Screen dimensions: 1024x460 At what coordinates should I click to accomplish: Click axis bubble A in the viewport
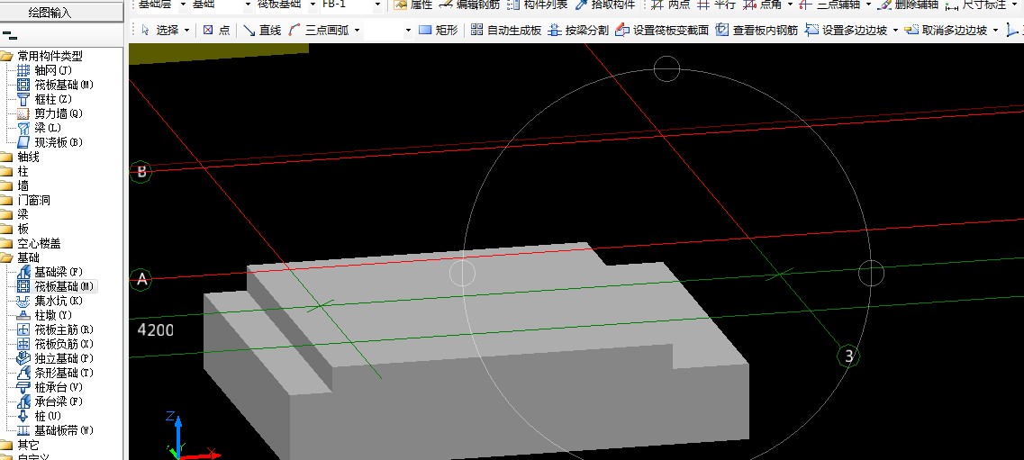pyautogui.click(x=141, y=281)
